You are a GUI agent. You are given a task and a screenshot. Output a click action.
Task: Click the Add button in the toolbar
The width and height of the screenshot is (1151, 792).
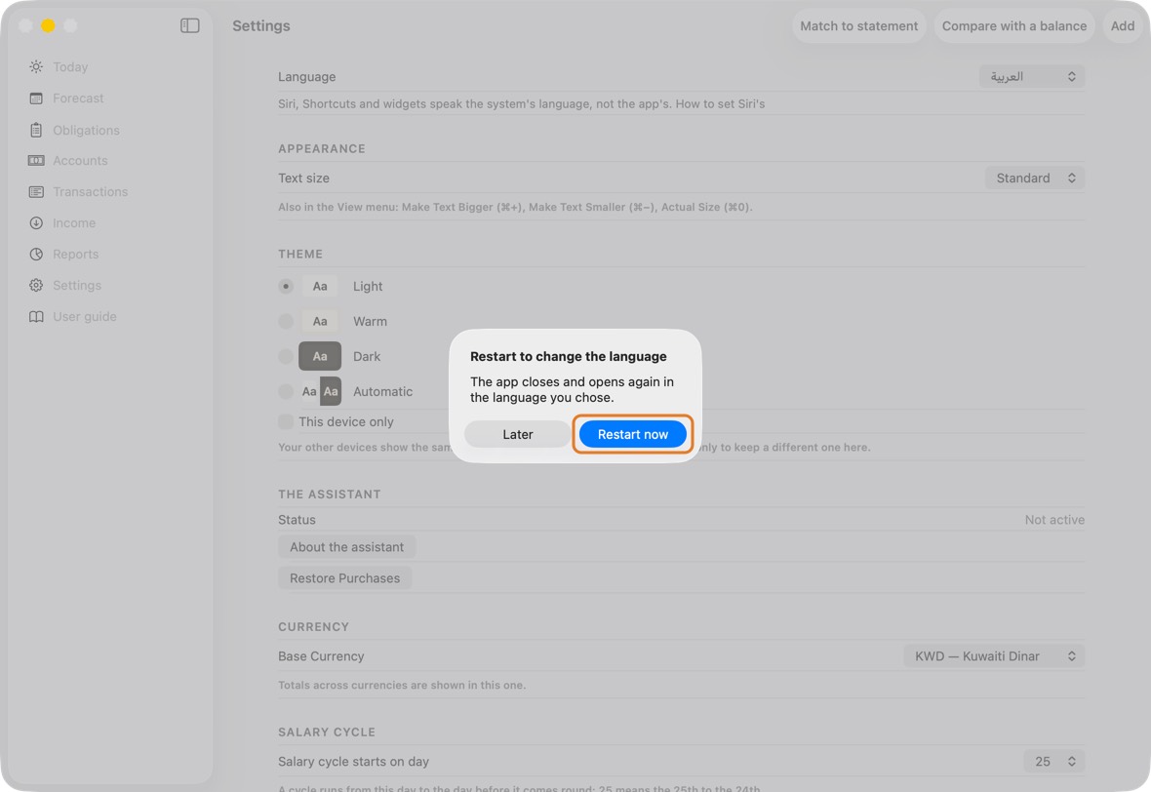tap(1123, 25)
